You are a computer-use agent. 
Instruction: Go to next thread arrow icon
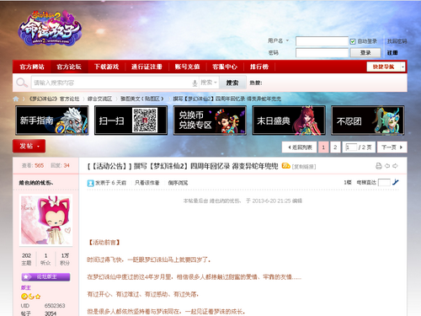click(x=395, y=166)
